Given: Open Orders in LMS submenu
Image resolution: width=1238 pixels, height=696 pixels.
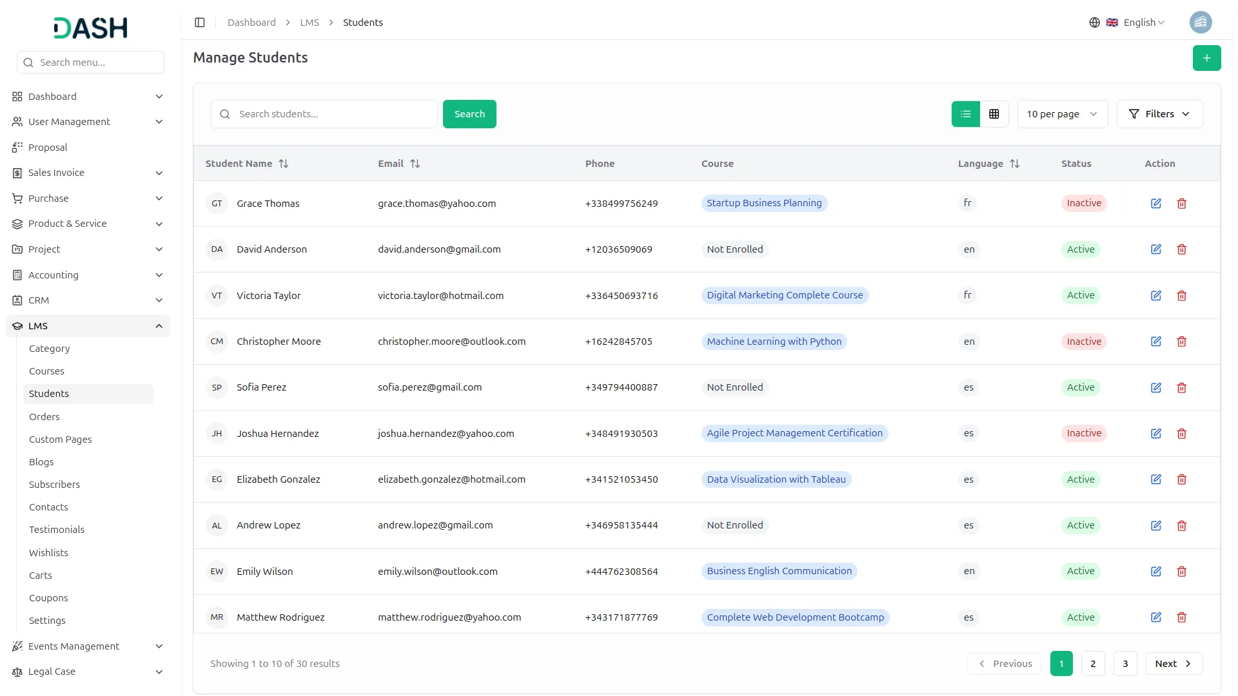Looking at the screenshot, I should click(x=44, y=417).
